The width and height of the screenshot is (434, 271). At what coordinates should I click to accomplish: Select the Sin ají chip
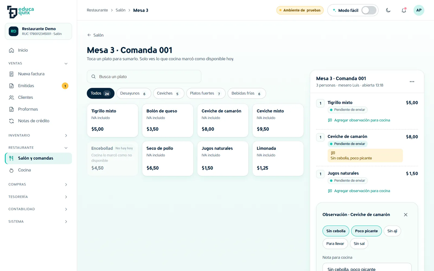[392, 231]
